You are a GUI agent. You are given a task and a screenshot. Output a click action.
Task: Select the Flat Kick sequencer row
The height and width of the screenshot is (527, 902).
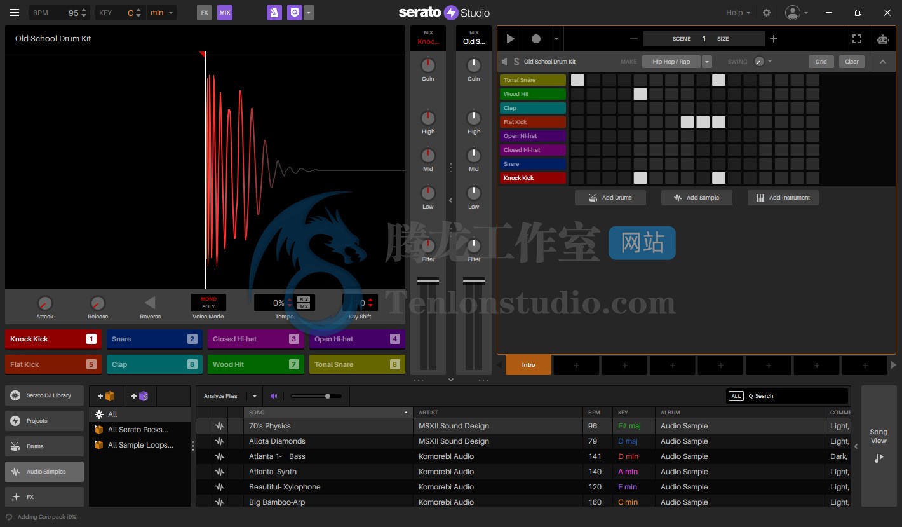[533, 122]
